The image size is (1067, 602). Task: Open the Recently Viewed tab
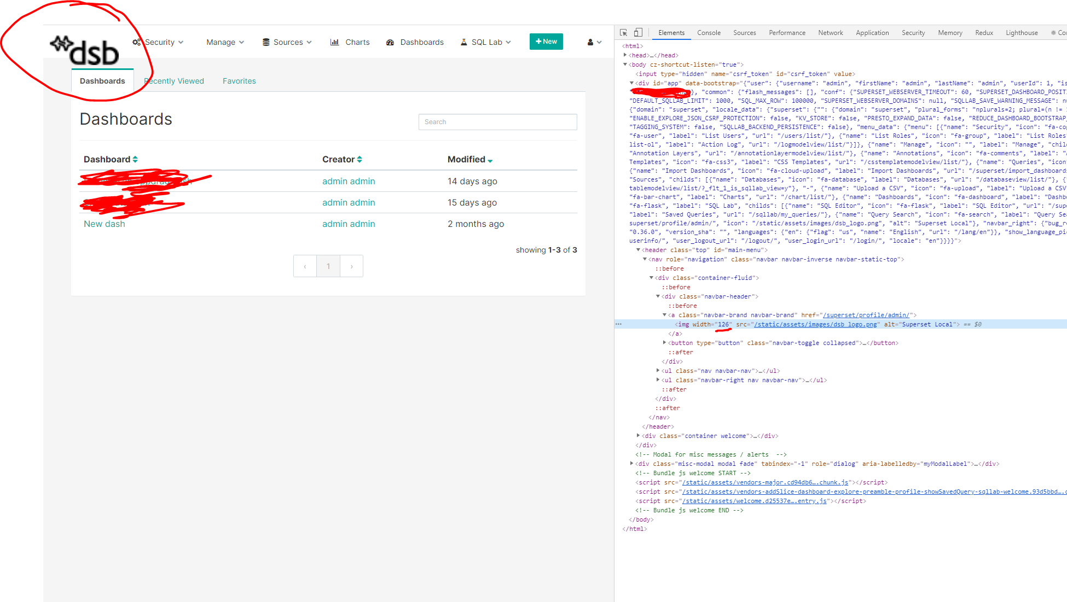click(173, 80)
